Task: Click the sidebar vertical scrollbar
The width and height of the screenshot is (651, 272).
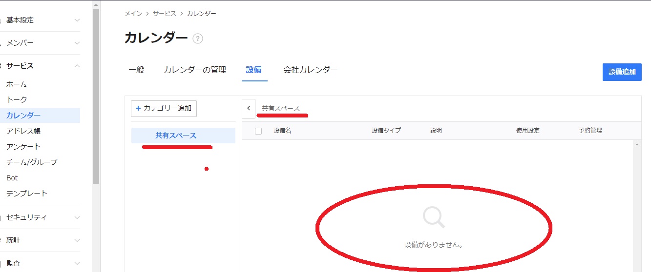Action: click(96, 96)
